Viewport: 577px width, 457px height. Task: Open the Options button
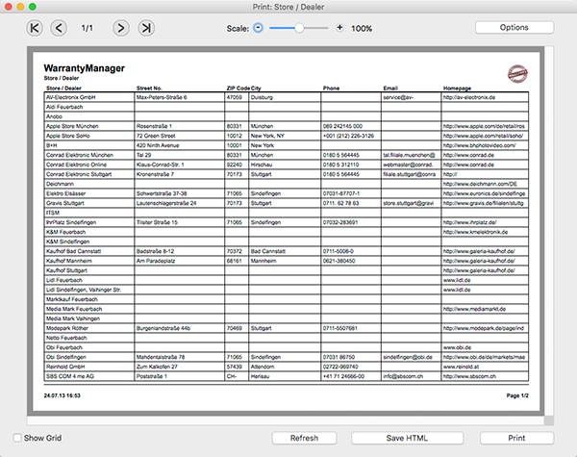click(x=514, y=28)
